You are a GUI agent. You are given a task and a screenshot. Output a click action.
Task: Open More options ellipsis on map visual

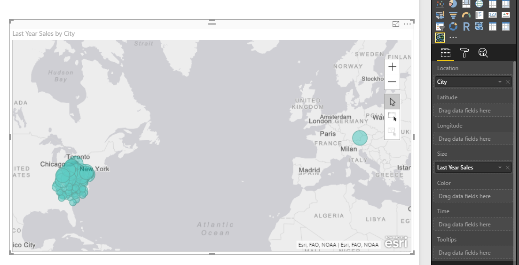(408, 24)
